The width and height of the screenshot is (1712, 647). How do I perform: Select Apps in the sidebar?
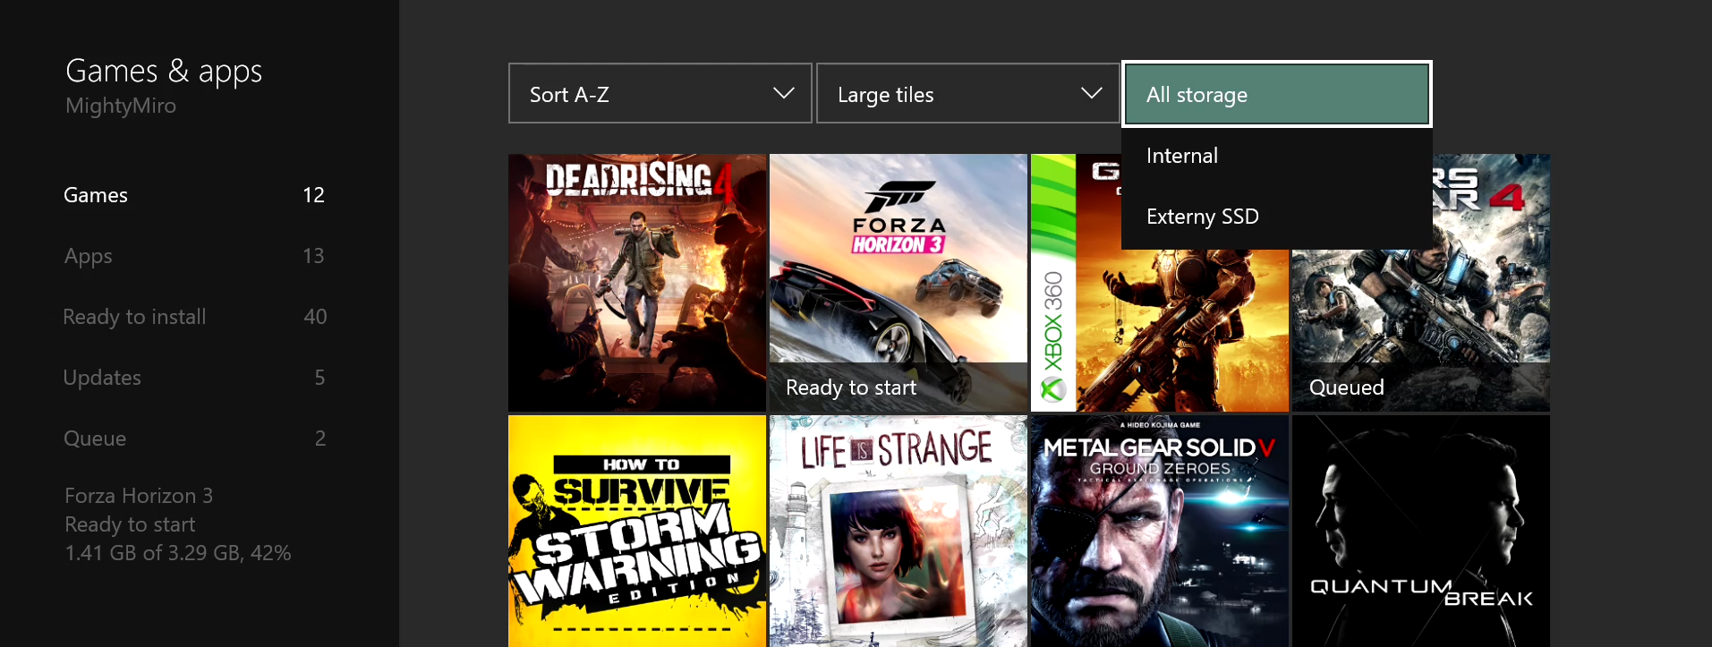[x=194, y=256]
